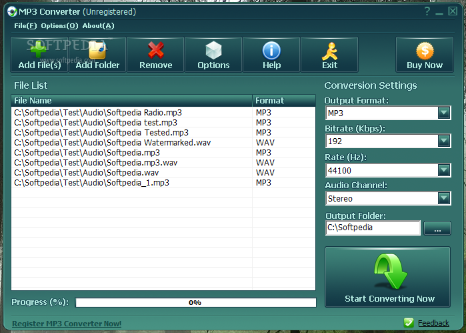Expand the Output Format dropdown arrow
The height and width of the screenshot is (333, 466).
(x=444, y=113)
